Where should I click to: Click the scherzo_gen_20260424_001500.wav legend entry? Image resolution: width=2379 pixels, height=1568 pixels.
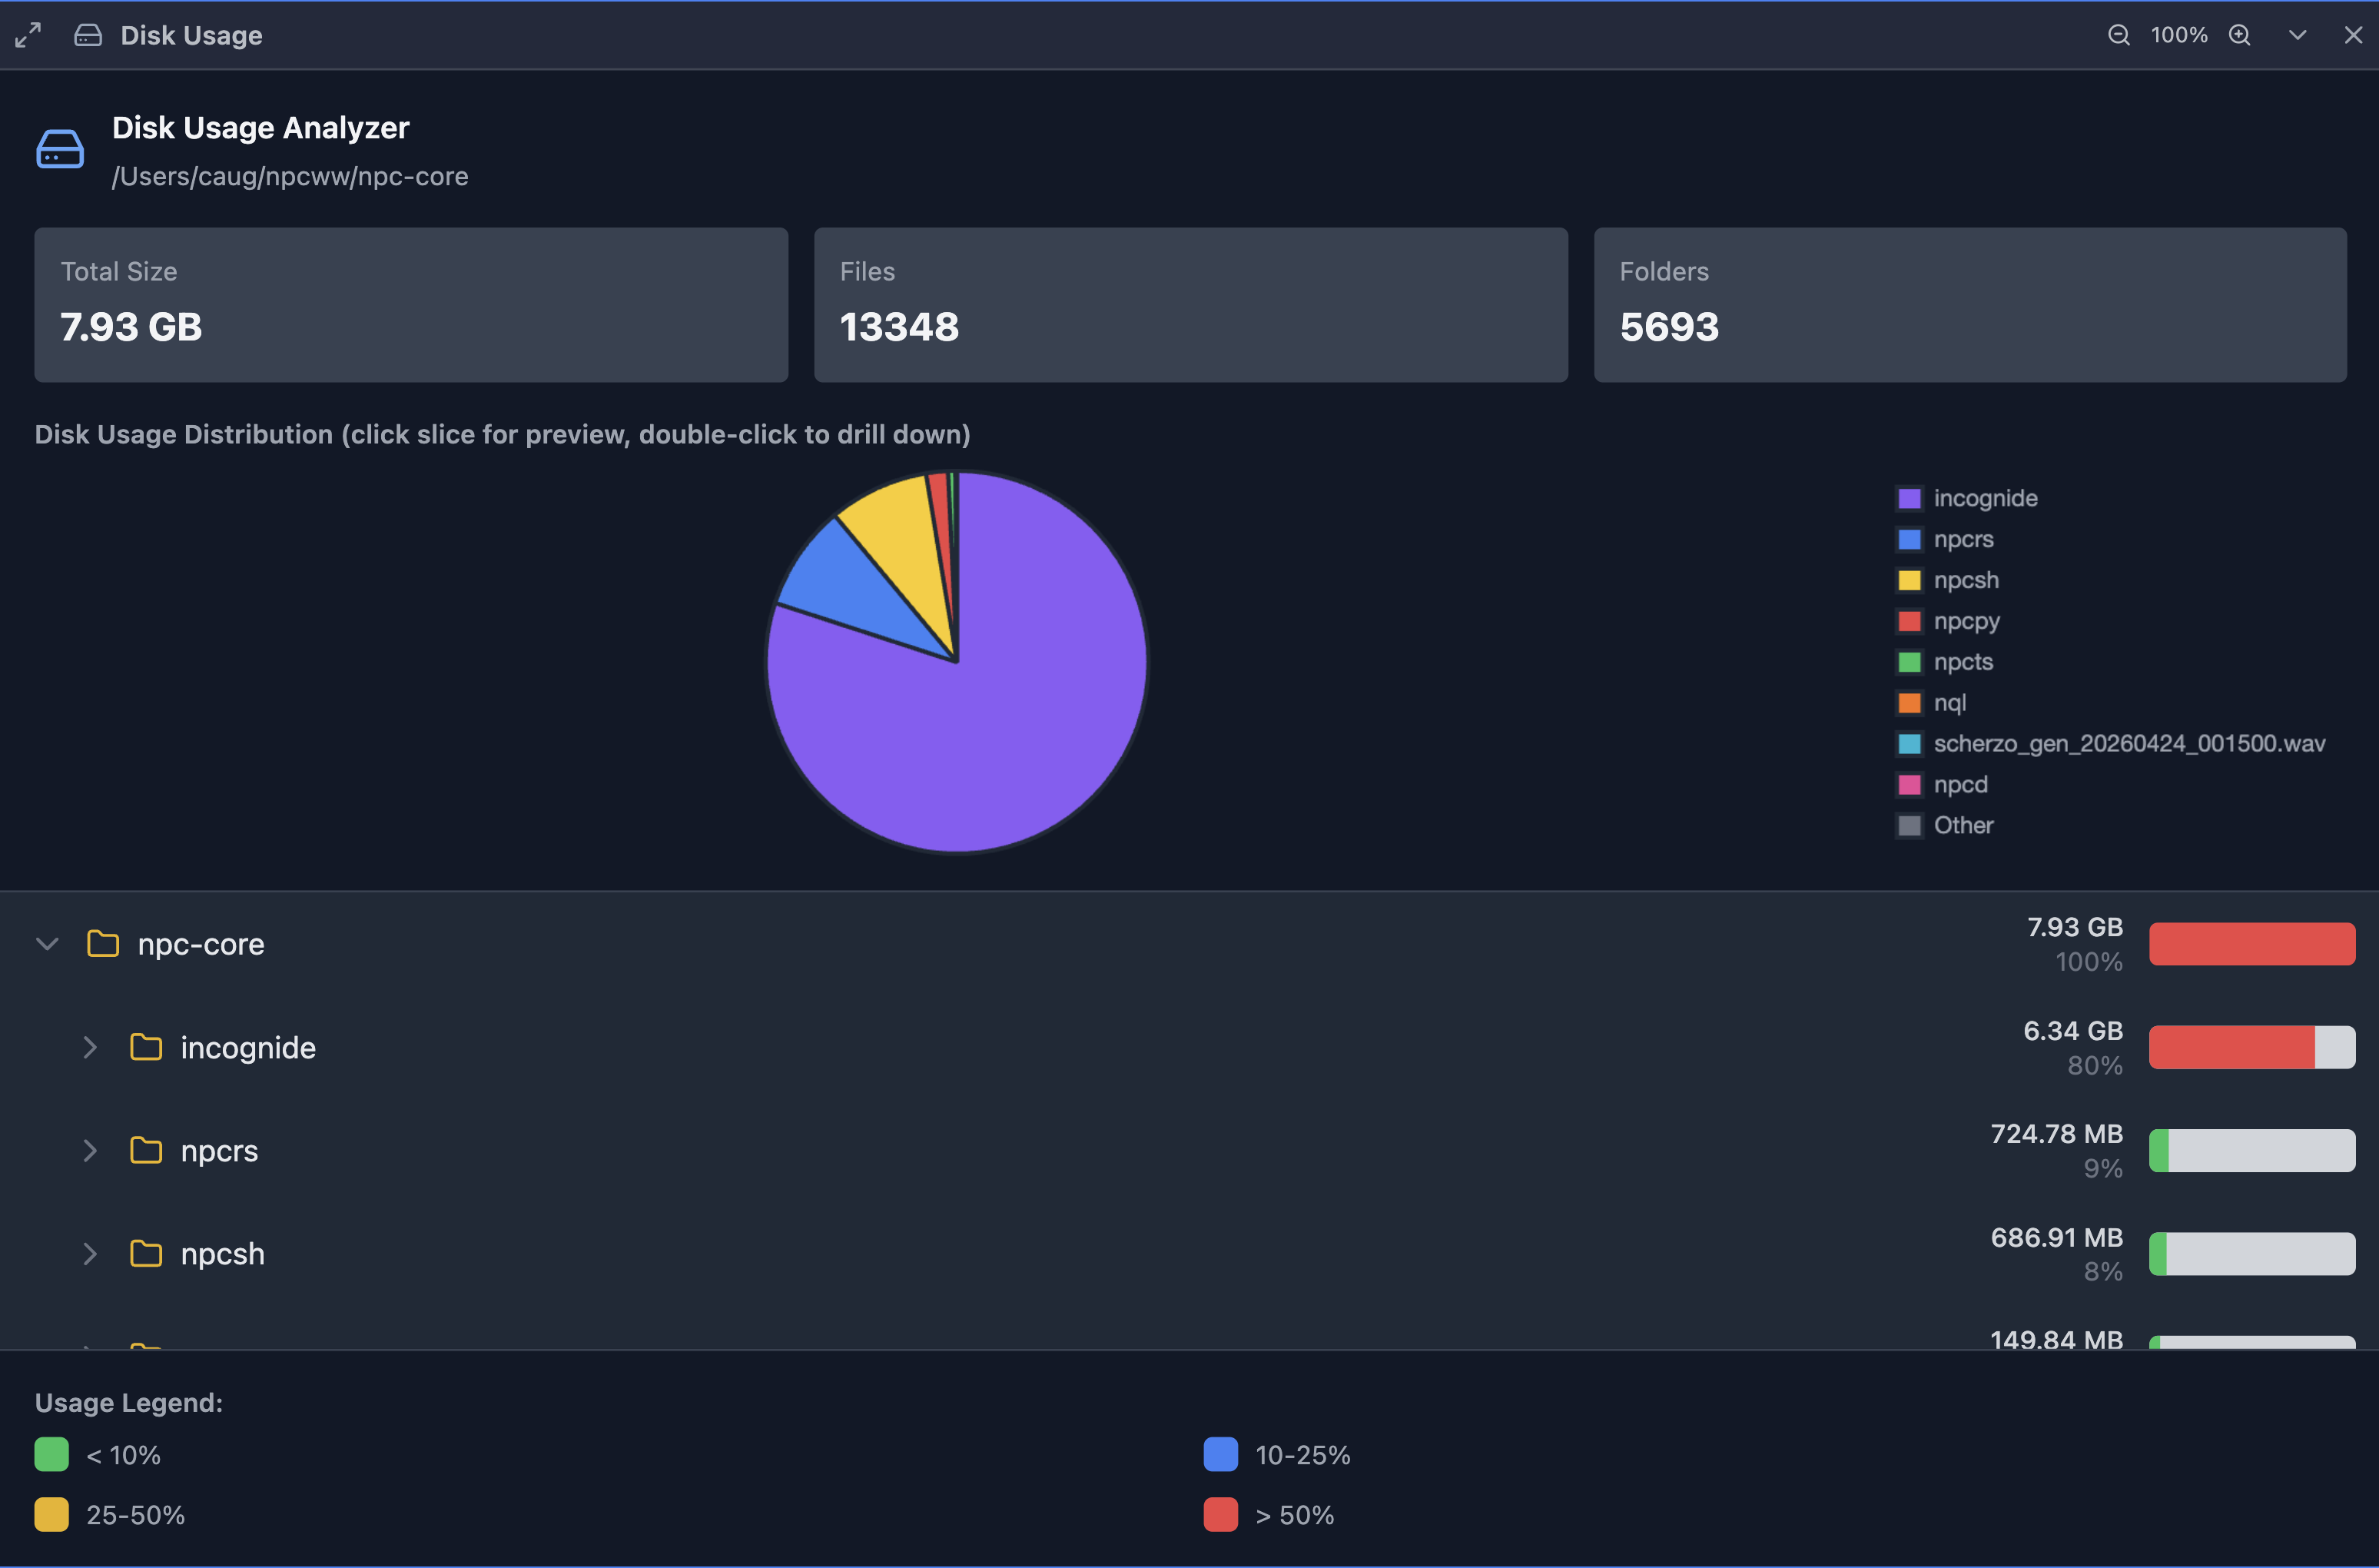click(x=2111, y=744)
